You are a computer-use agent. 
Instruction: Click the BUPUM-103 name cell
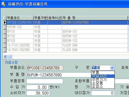(x=95, y=41)
